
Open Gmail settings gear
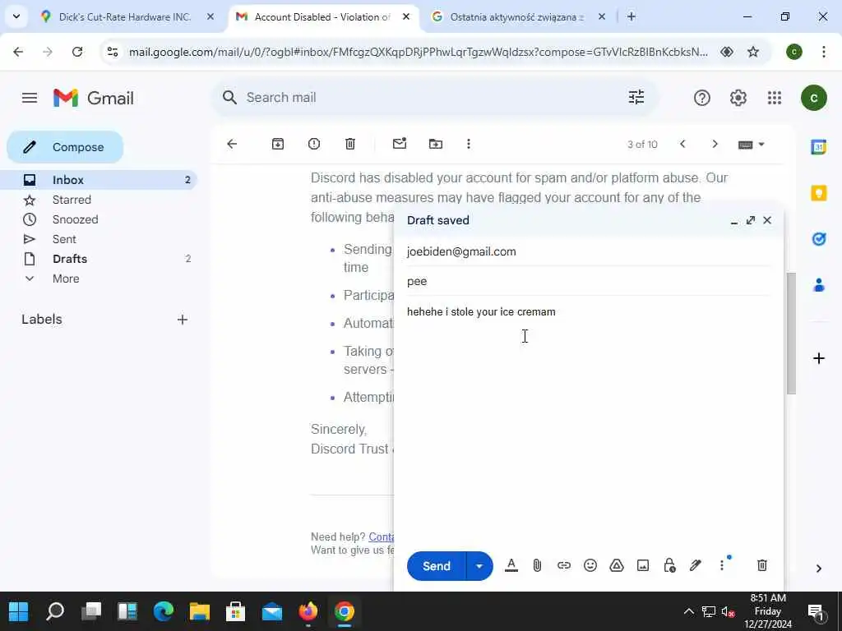point(738,98)
